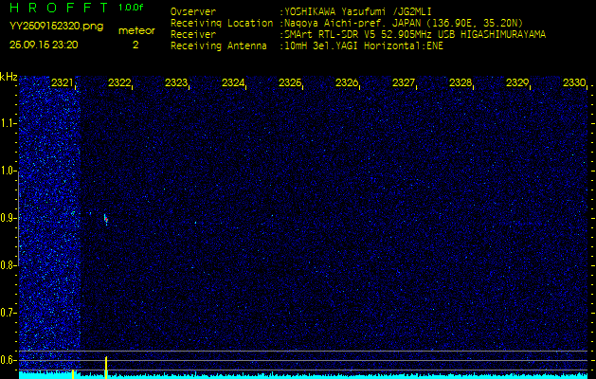Click the 2322 time marker
596x379 pixels.
tap(119, 83)
